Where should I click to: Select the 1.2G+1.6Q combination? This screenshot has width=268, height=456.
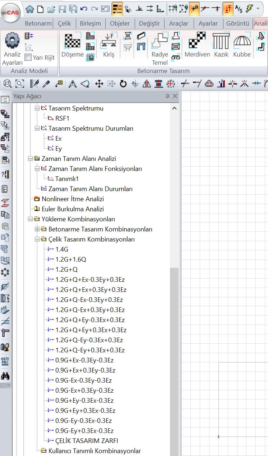pyautogui.click(x=71, y=259)
